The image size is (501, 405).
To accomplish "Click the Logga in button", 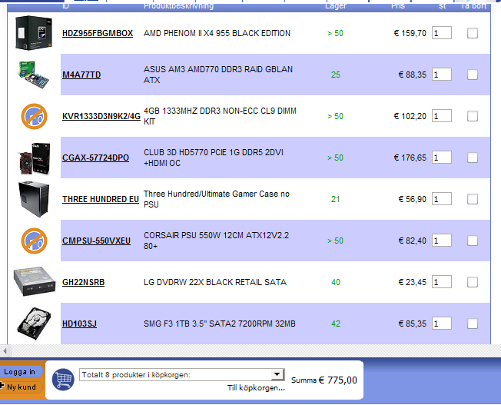I will tap(21, 372).
